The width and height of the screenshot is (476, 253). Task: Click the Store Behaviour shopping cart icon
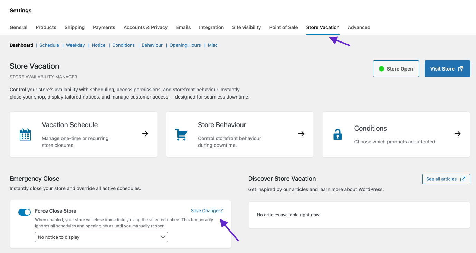[x=181, y=134]
